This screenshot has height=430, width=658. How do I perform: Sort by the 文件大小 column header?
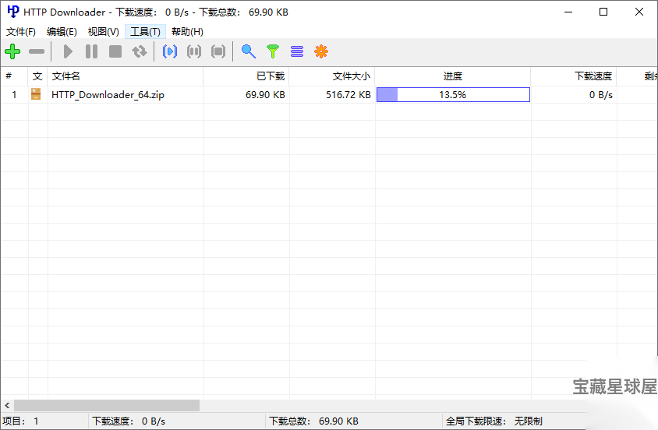click(332, 76)
